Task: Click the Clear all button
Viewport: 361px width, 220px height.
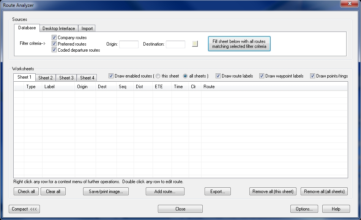Action: 53,192
